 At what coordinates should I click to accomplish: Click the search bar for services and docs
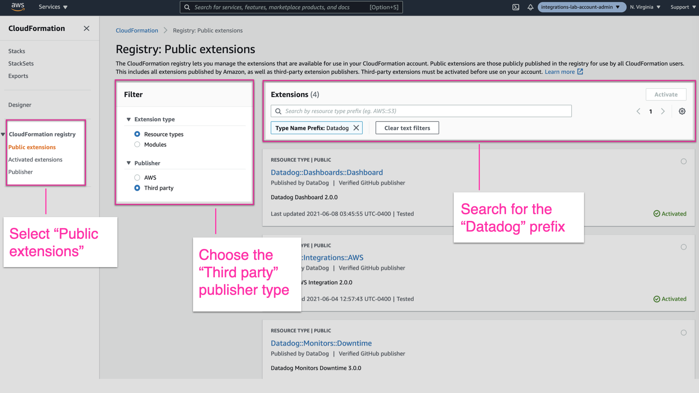coord(291,7)
